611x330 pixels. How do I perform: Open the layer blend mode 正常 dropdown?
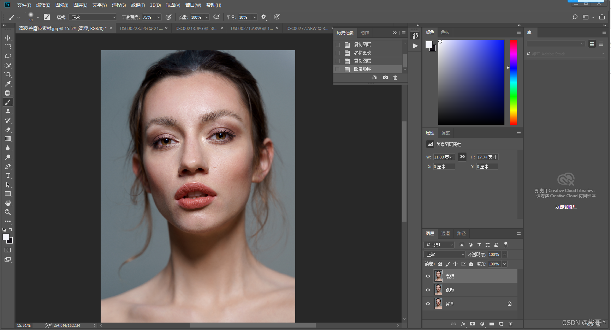(x=445, y=254)
